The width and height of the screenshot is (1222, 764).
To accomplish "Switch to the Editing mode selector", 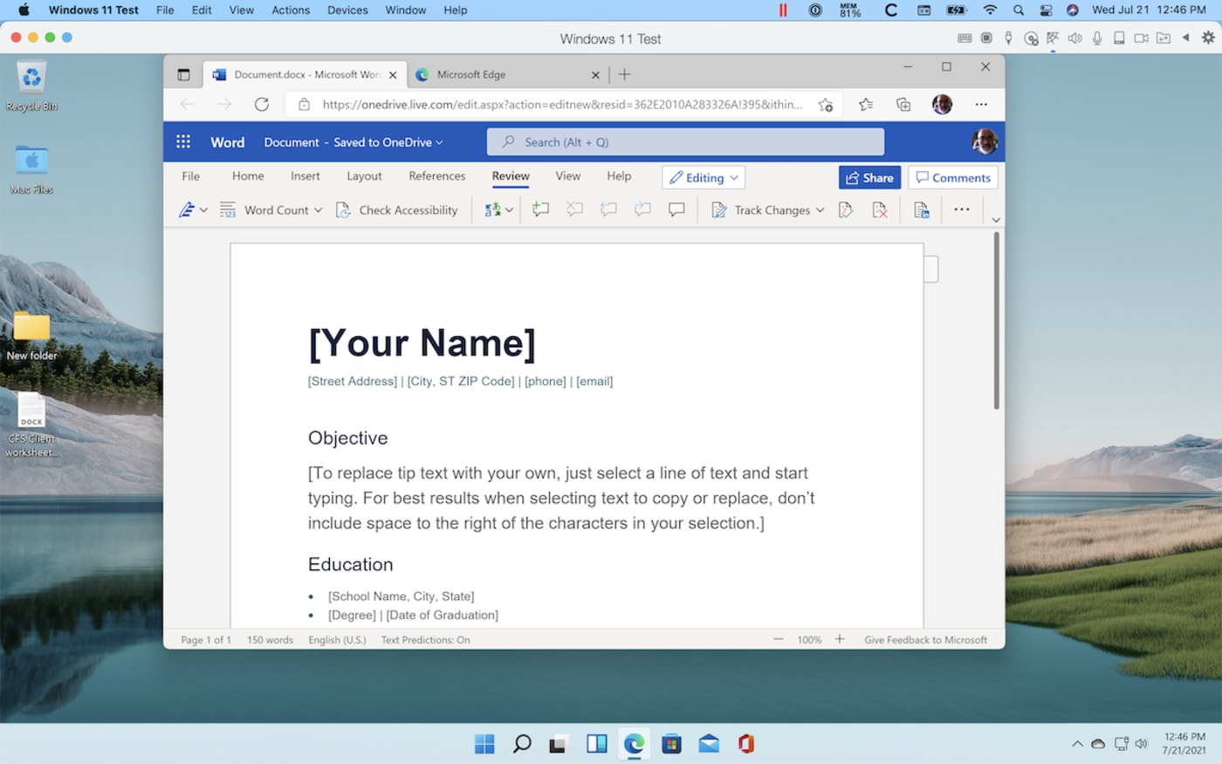I will coord(703,177).
